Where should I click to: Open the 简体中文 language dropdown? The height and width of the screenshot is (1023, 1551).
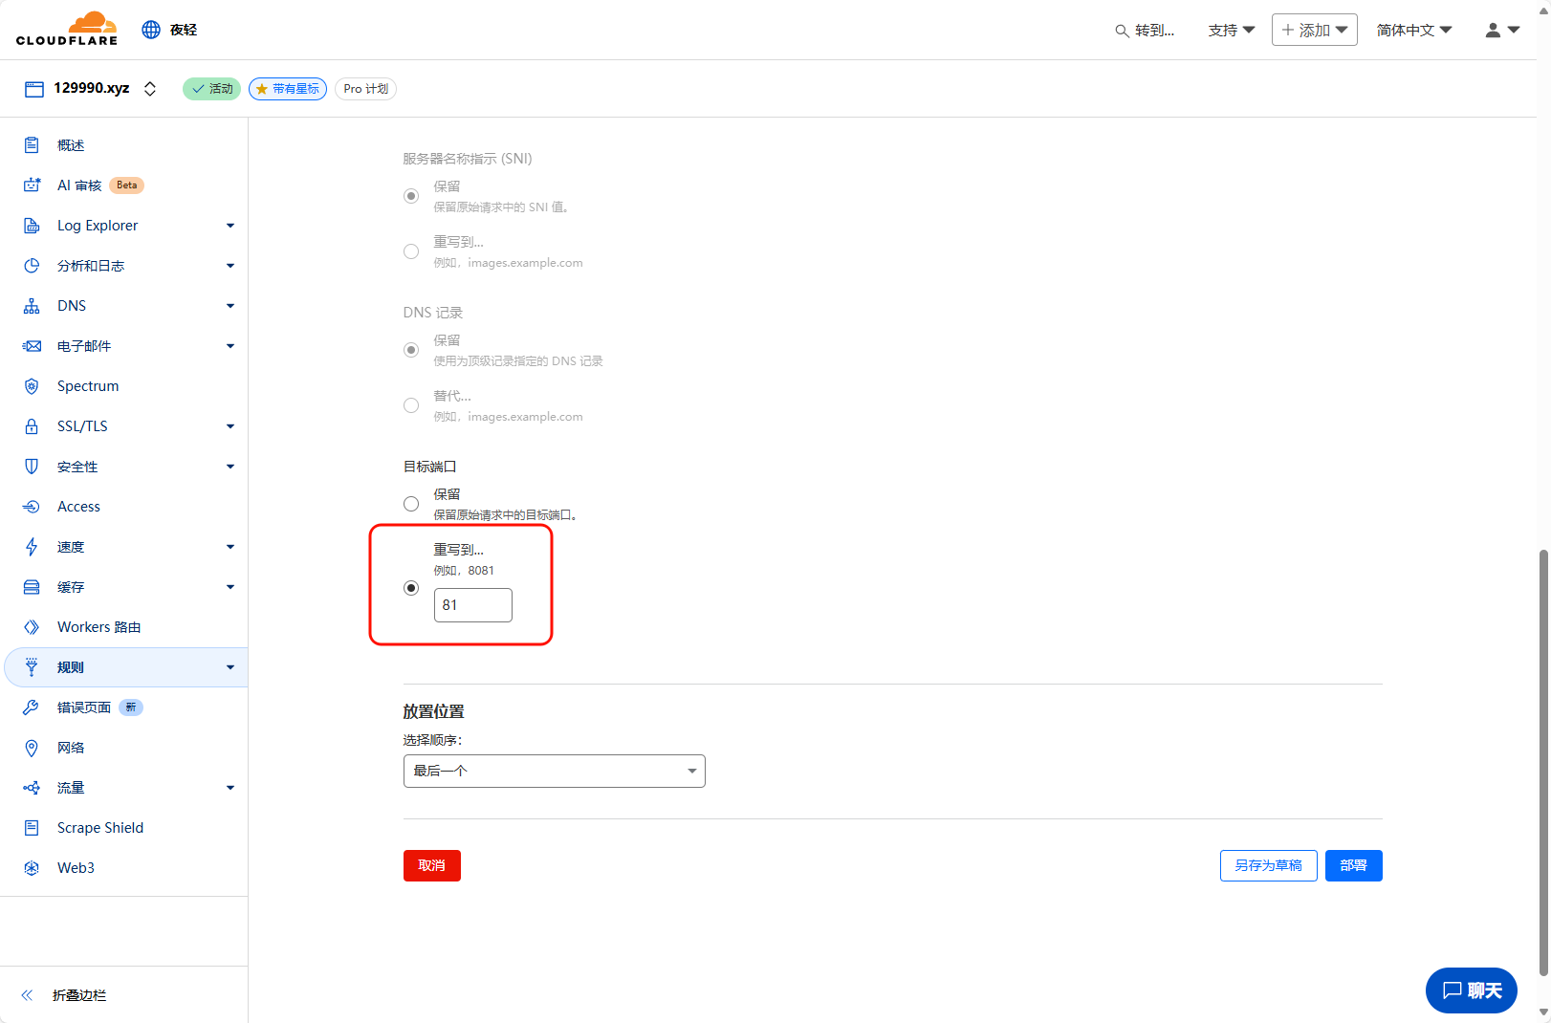(x=1413, y=31)
